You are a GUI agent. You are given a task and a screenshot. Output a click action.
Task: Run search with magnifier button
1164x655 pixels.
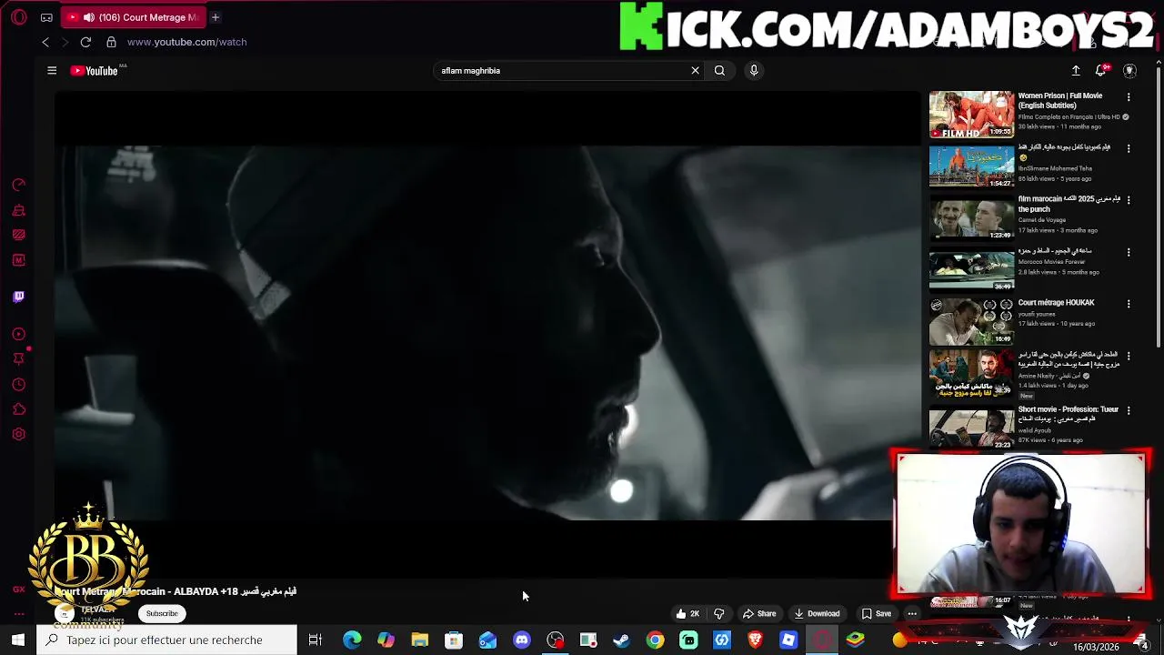(719, 70)
